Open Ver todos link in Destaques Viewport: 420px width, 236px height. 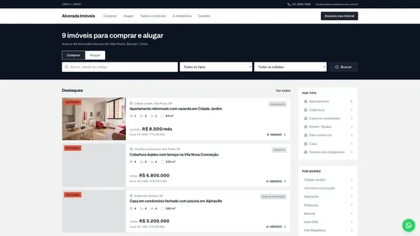pos(283,90)
